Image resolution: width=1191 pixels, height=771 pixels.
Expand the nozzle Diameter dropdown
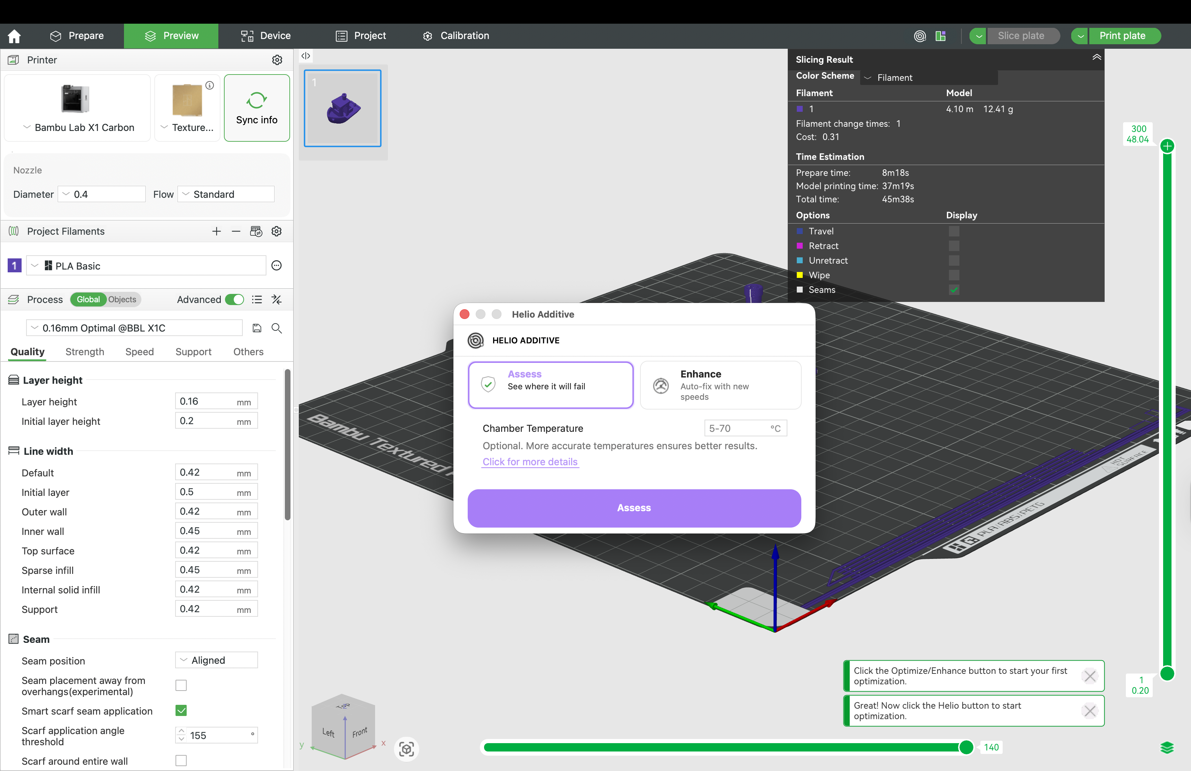[x=102, y=194]
